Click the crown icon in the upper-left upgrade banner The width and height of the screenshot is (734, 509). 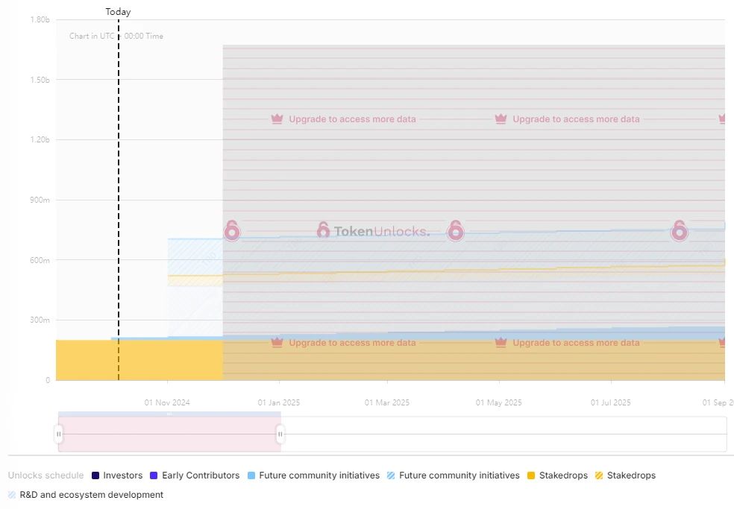click(x=277, y=119)
